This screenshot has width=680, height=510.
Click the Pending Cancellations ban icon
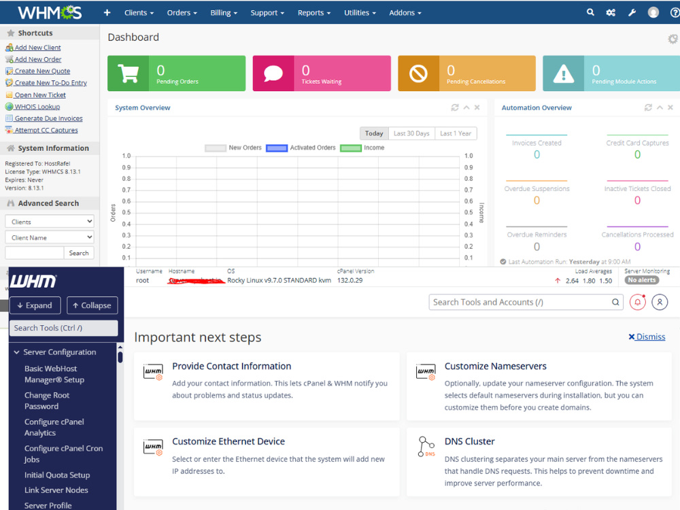[x=418, y=73]
